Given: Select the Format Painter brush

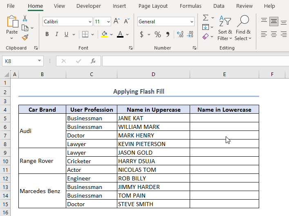Looking at the screenshot, I should [x=25, y=37].
